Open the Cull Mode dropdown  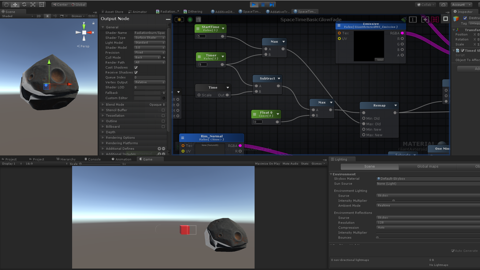click(147, 58)
